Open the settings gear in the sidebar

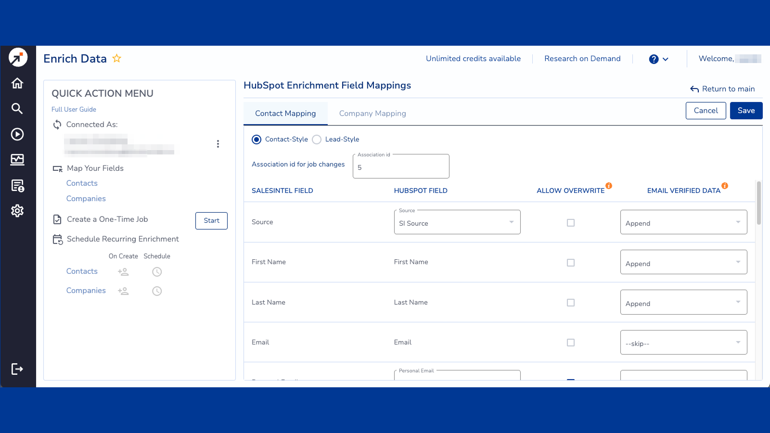(x=17, y=211)
